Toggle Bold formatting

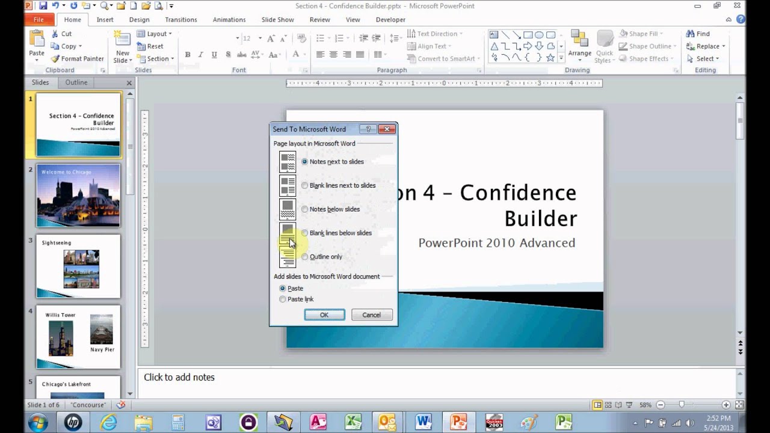click(188, 55)
